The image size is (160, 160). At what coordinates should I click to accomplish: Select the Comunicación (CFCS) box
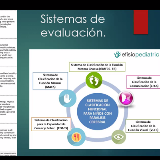pyautogui.click(x=143, y=82)
